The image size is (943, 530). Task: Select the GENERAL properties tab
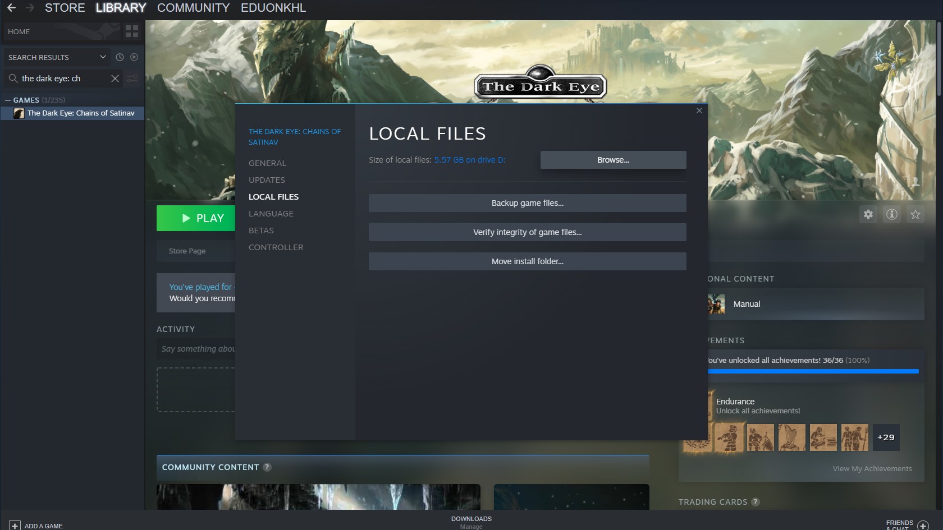(268, 163)
